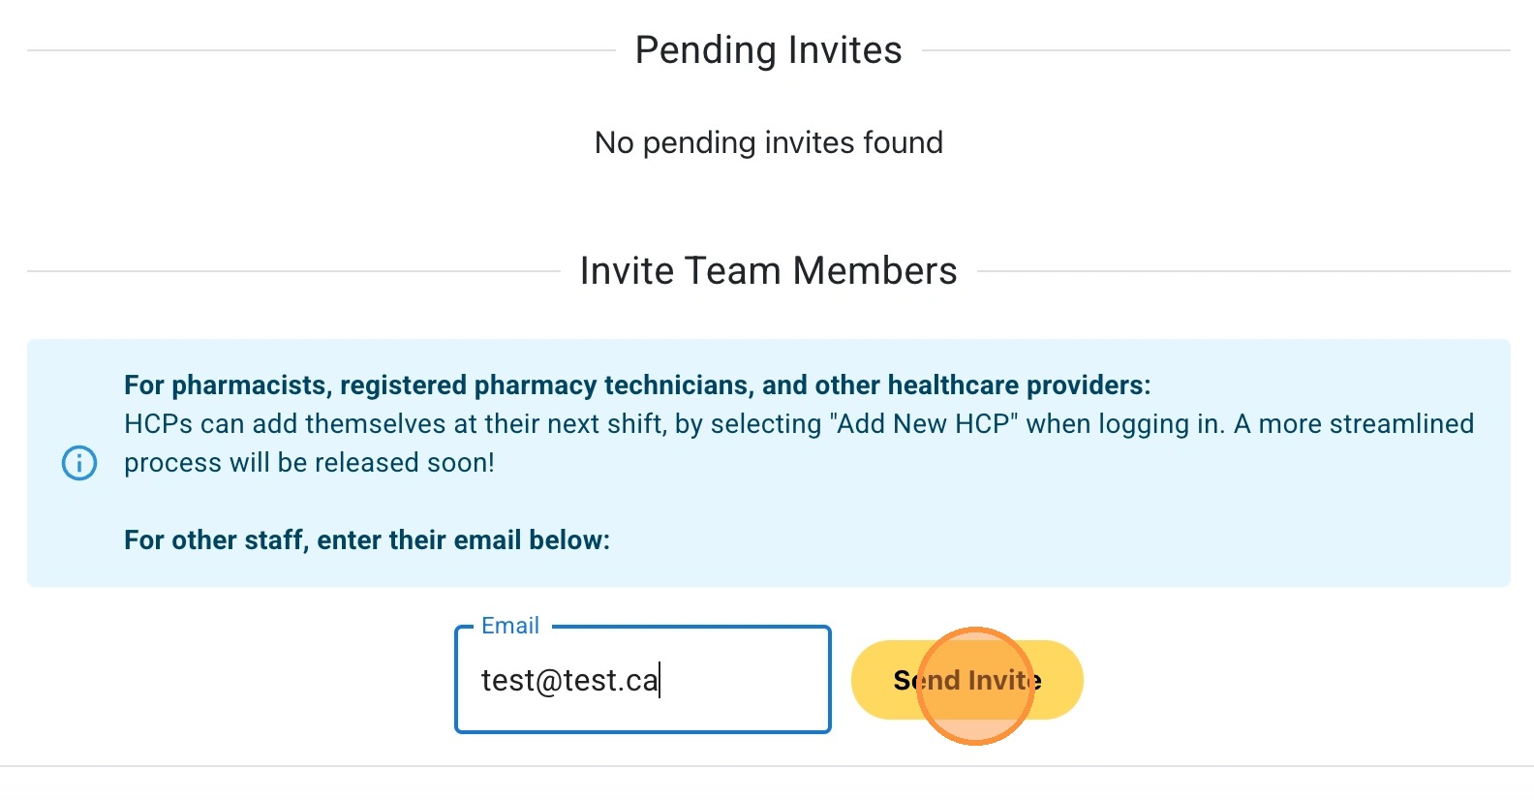Click the floating Email field label
Image resolution: width=1534 pixels, height=800 pixels.
[510, 626]
